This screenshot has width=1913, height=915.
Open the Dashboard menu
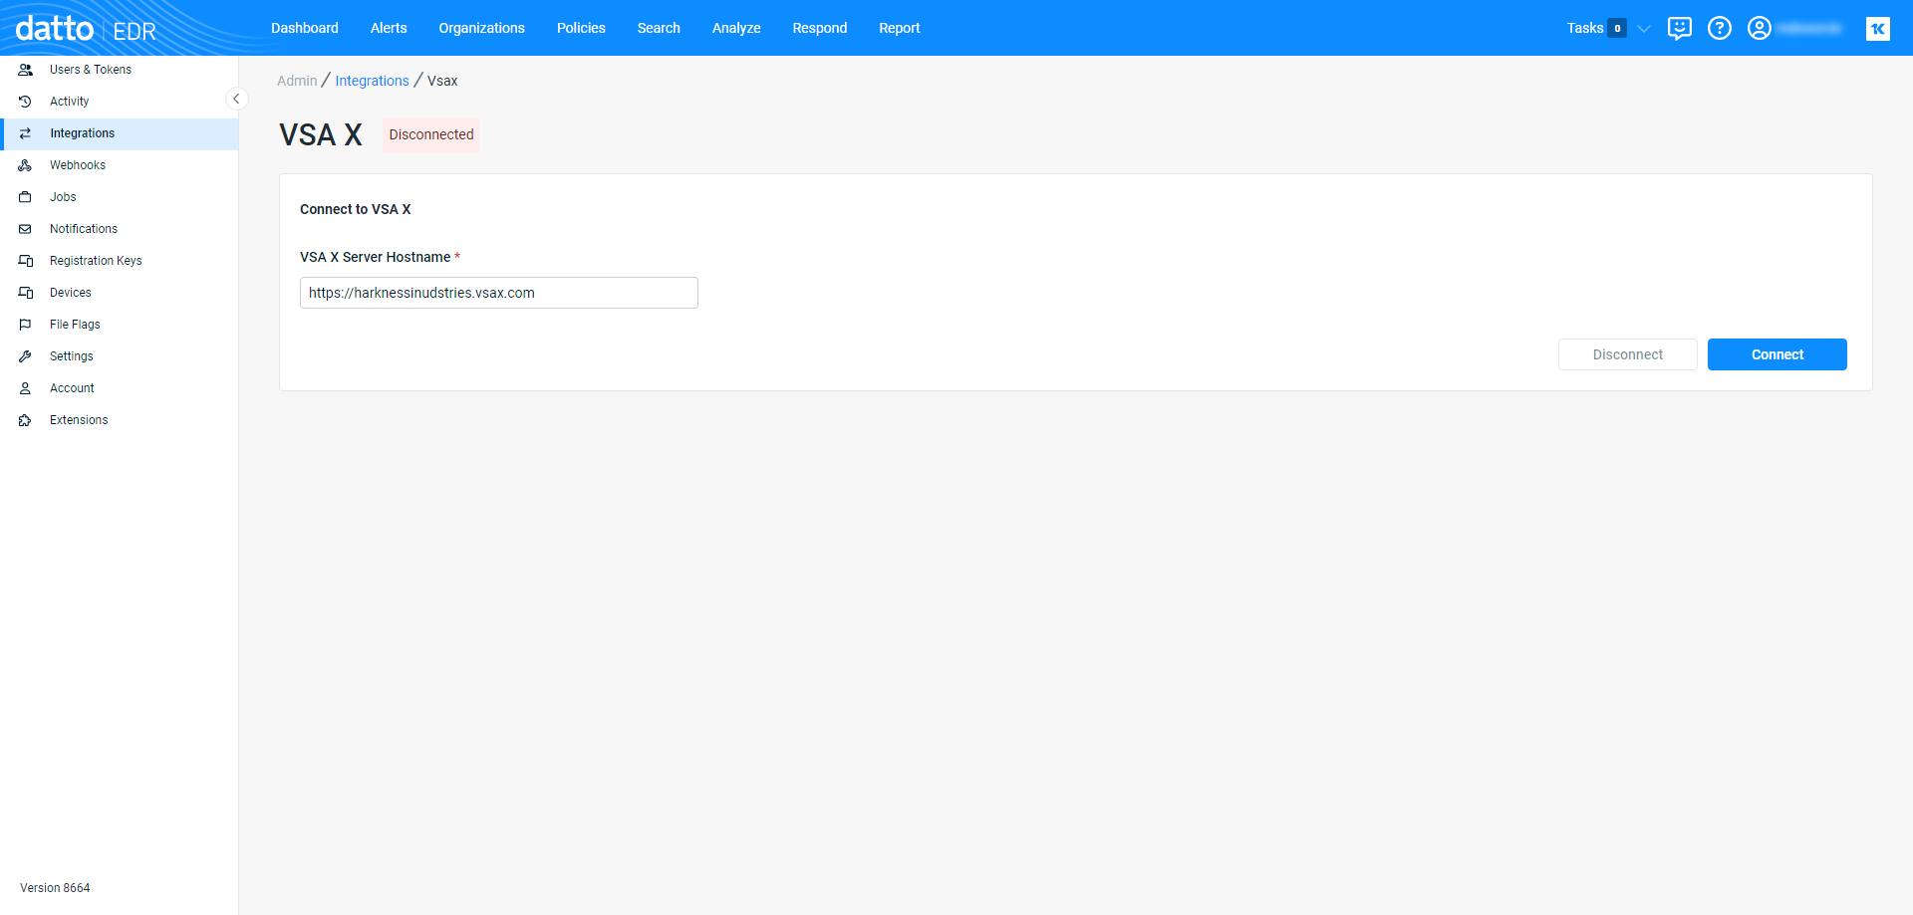[x=305, y=28]
